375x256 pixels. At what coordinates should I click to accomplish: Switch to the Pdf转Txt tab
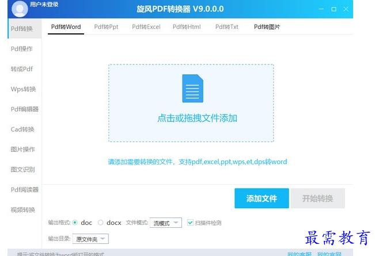227,26
